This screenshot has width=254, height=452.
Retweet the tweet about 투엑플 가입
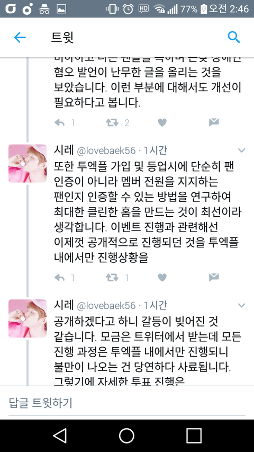tap(112, 278)
